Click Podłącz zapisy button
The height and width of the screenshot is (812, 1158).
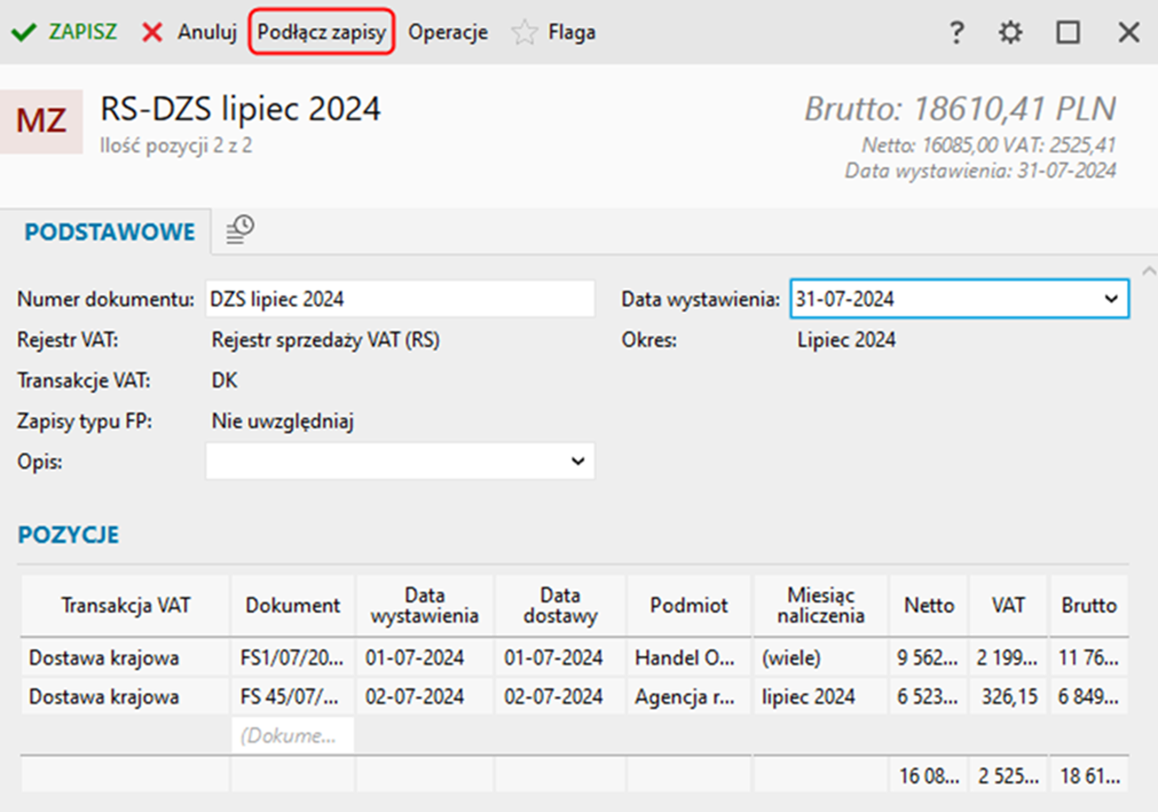pos(322,33)
